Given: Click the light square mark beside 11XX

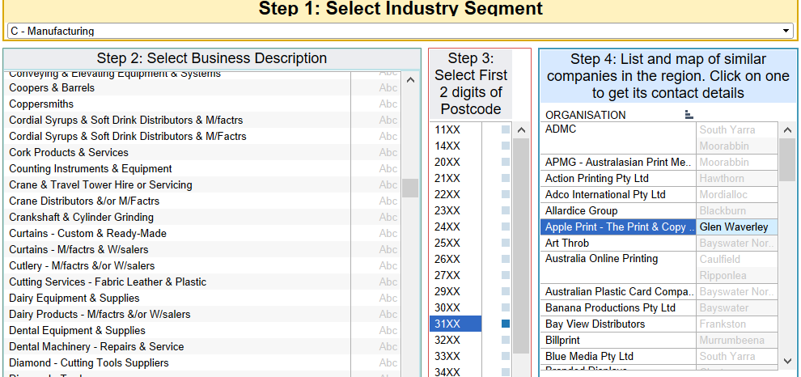Looking at the screenshot, I should coord(506,129).
